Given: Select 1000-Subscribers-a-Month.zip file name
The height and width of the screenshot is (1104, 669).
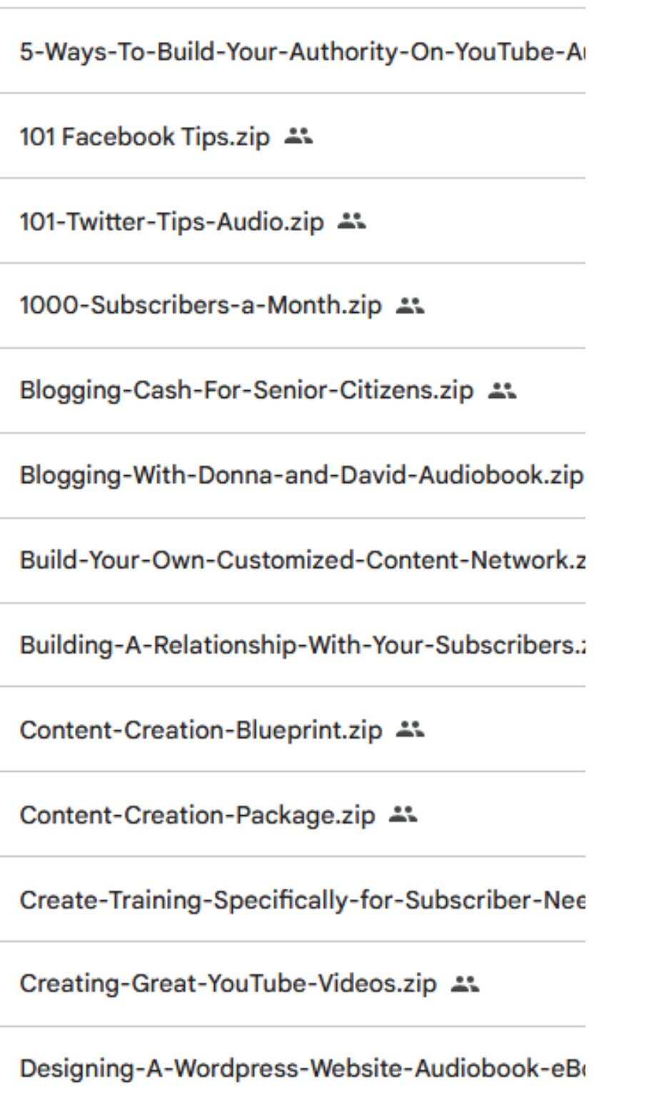Looking at the screenshot, I should pyautogui.click(x=201, y=306).
